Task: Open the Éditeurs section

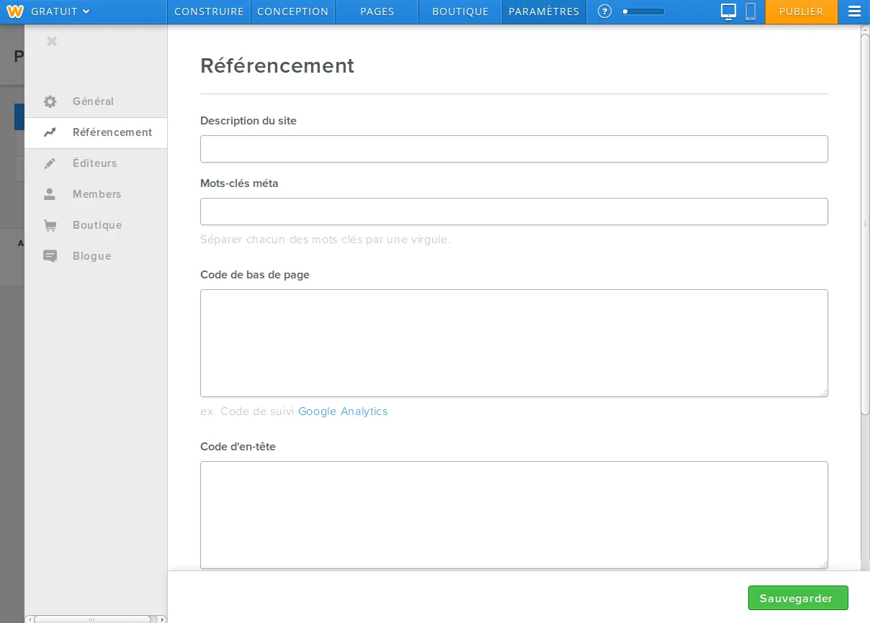Action: 96,163
